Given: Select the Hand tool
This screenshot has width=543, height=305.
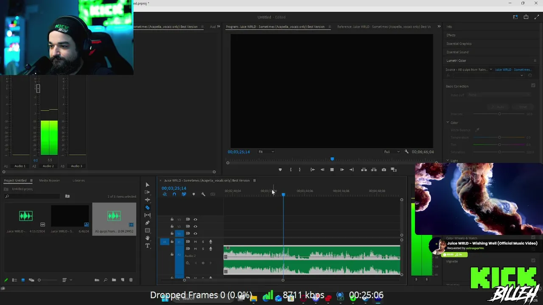Looking at the screenshot, I should point(147,238).
